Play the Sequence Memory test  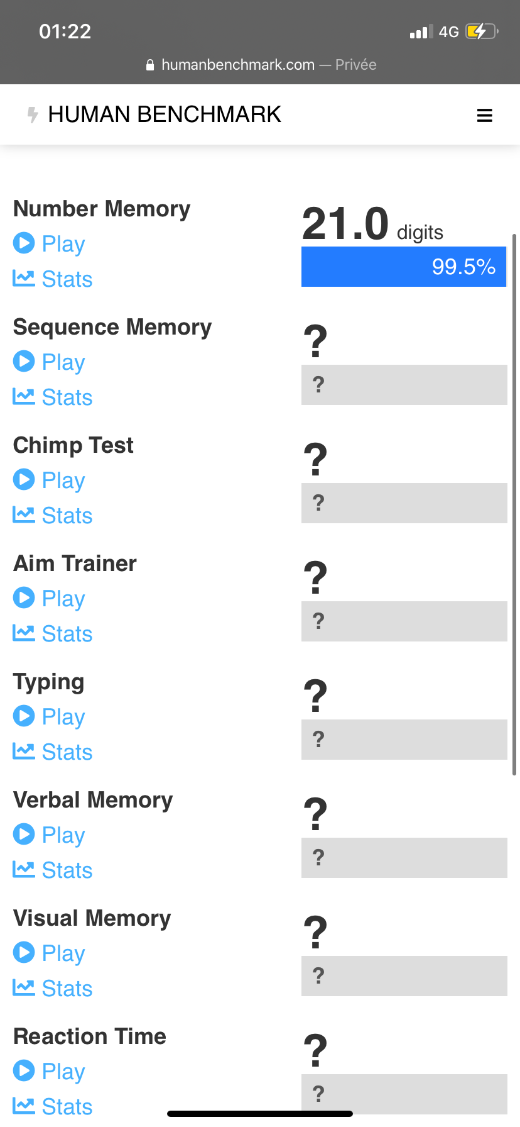tap(63, 362)
